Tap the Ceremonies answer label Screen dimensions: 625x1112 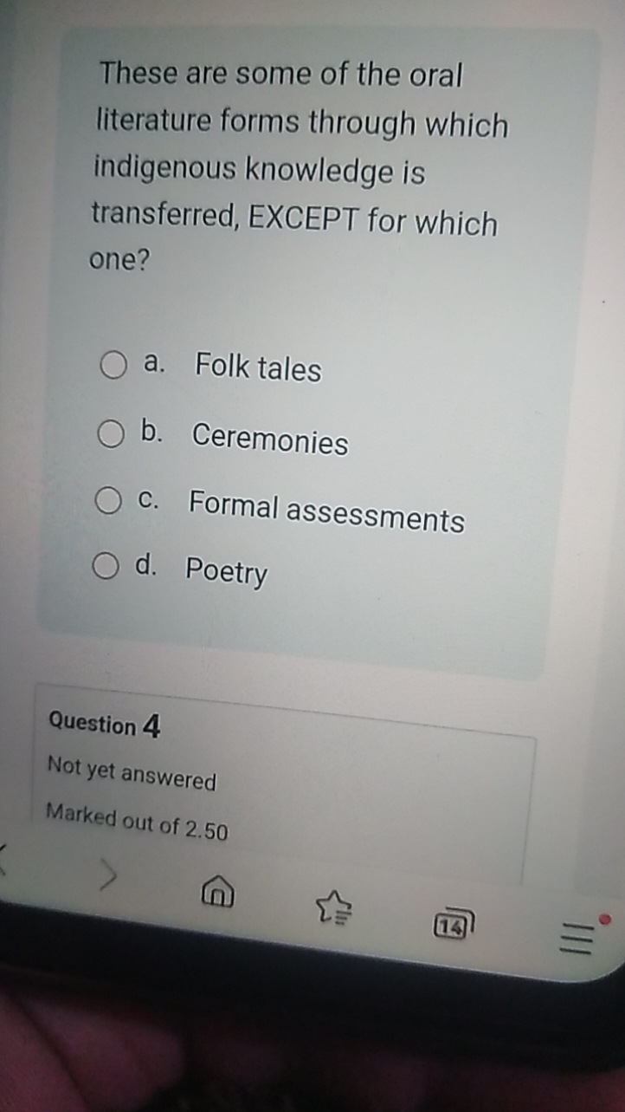(x=270, y=442)
